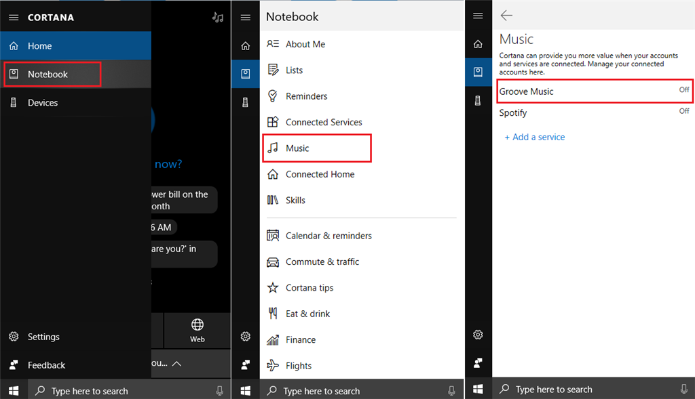695x399 pixels.
Task: Click the Start button under the Cortana menu
Action: click(14, 391)
